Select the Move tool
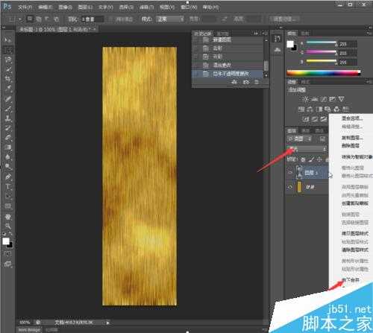Viewport: 373px width, 333px height. 7,39
